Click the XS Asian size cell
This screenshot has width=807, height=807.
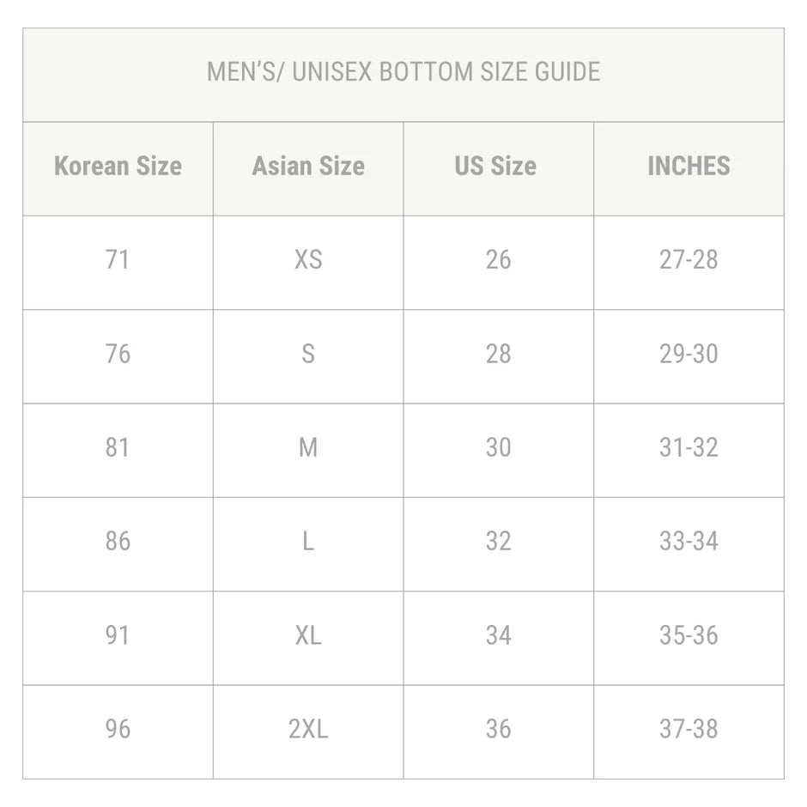coord(308,259)
